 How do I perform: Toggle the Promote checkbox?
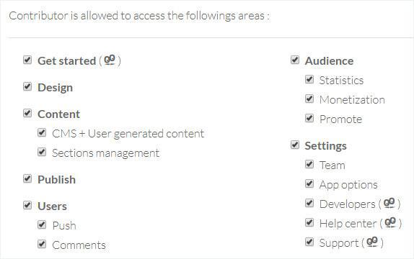(309, 118)
